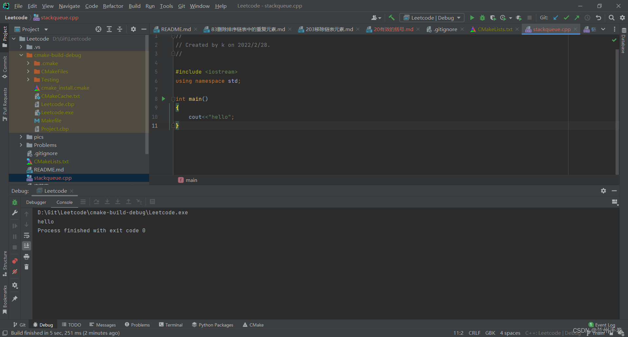This screenshot has height=337, width=628.
Task: Expand all in Project panel
Action: click(109, 29)
